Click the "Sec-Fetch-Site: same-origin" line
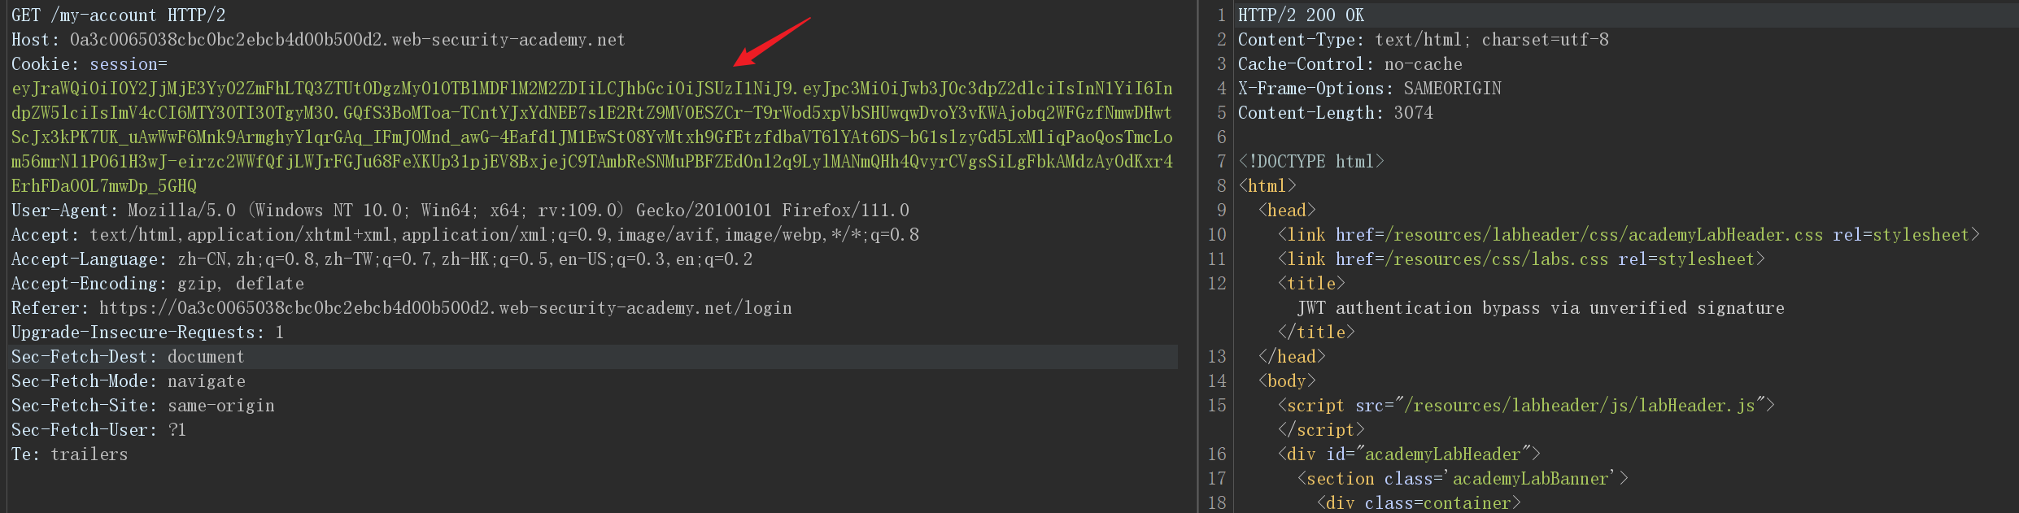2019x513 pixels. click(143, 405)
